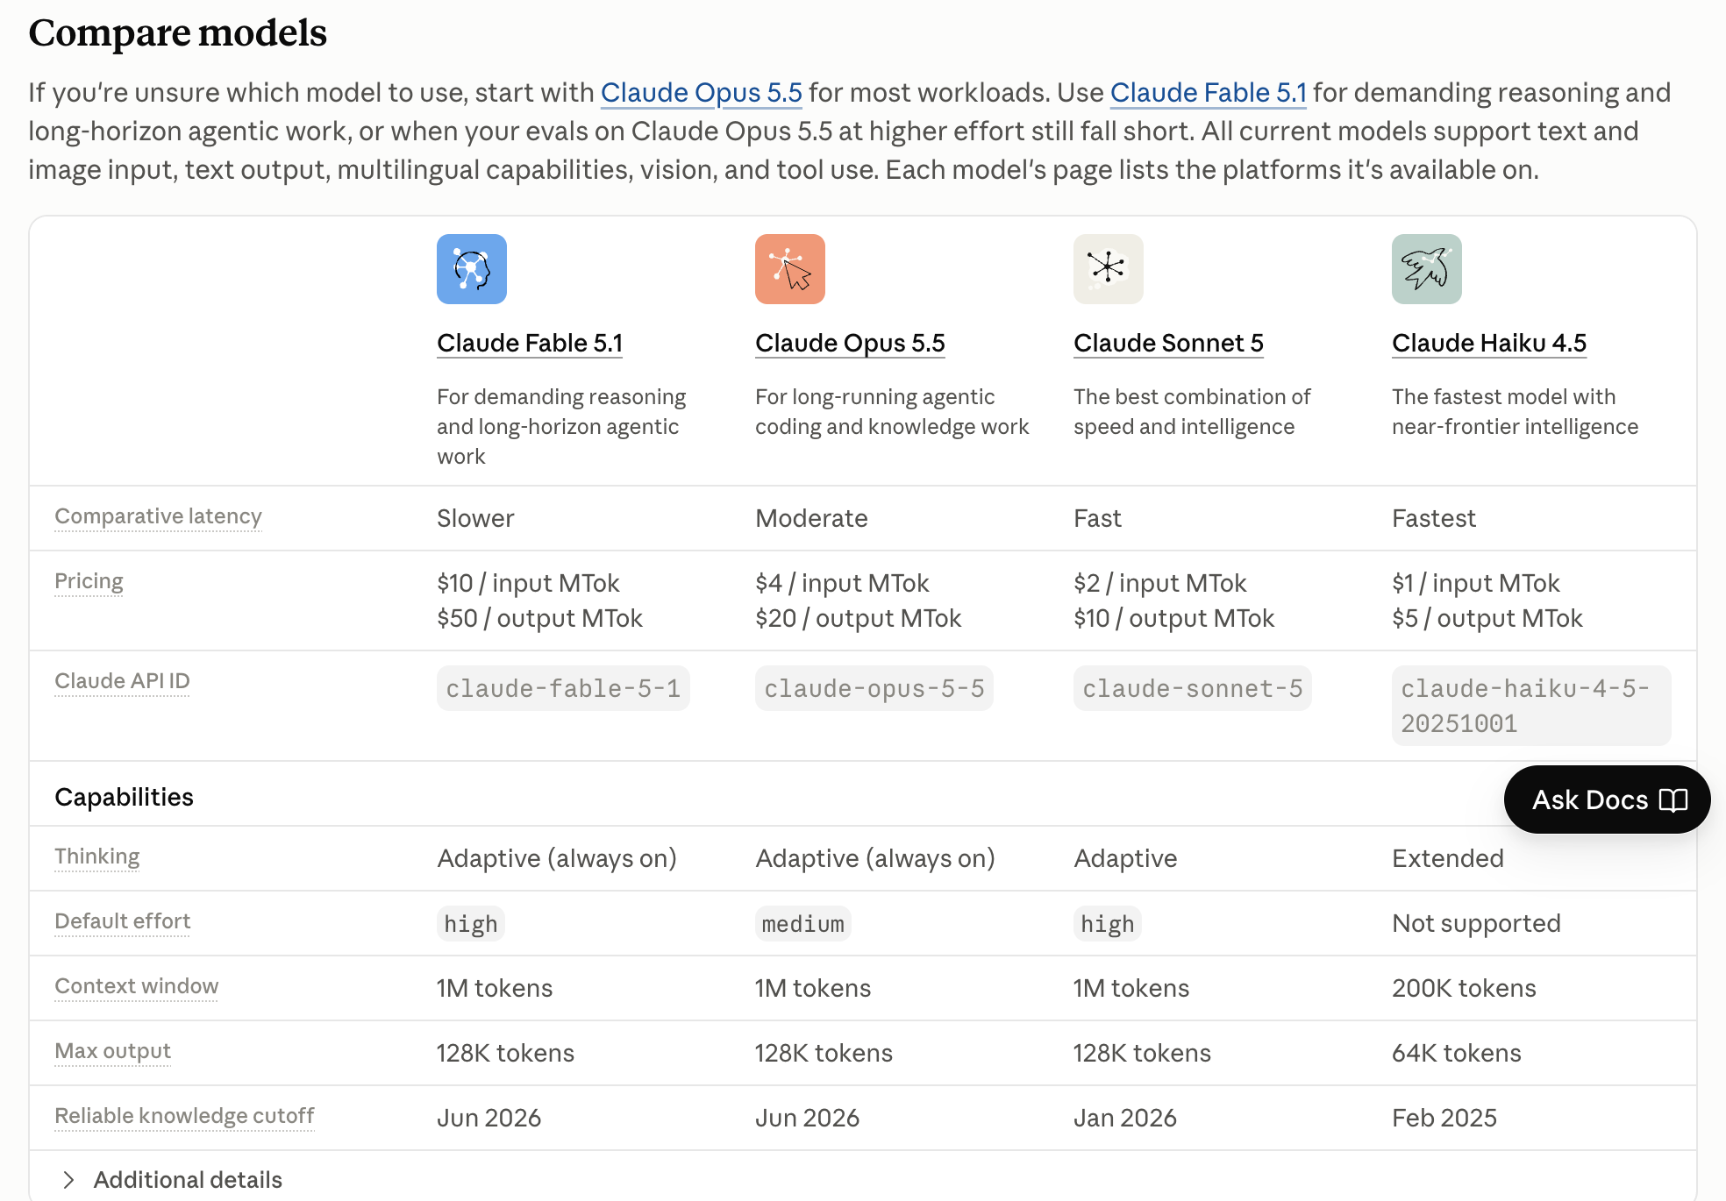Image resolution: width=1726 pixels, height=1201 pixels.
Task: Follow the Claude Opus 5.5 link in intro paragraph
Action: pyautogui.click(x=702, y=92)
